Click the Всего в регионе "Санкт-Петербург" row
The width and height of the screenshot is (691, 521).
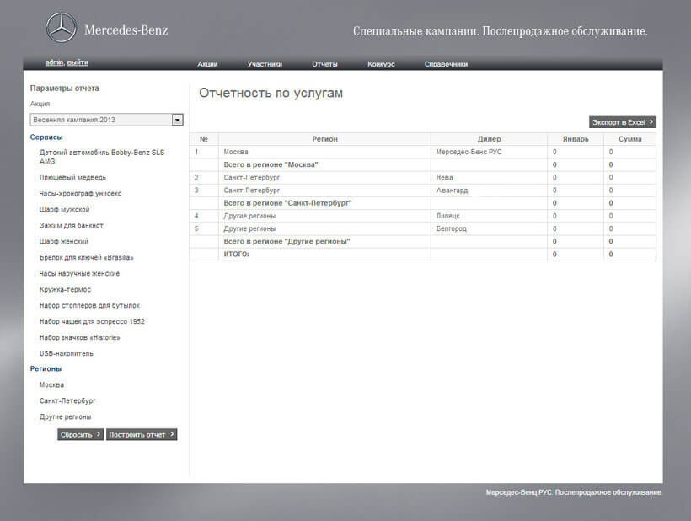(x=423, y=203)
